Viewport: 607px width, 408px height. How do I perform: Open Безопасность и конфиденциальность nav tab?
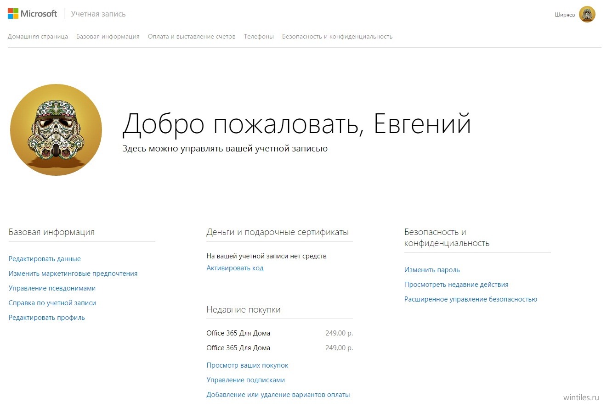[x=337, y=36]
